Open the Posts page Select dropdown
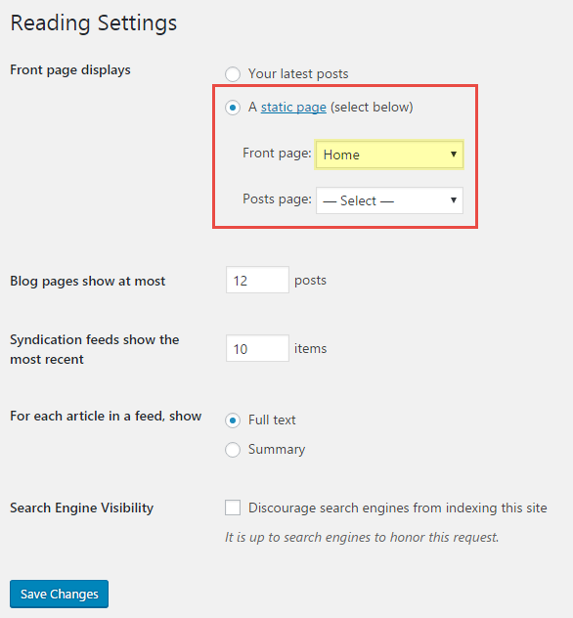The image size is (573, 618). (389, 200)
